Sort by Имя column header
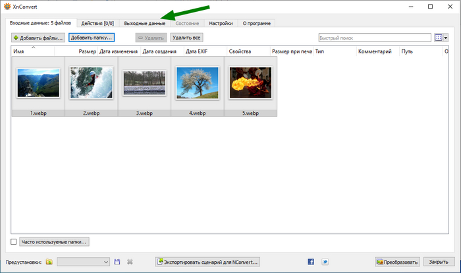461x273 pixels. point(33,51)
